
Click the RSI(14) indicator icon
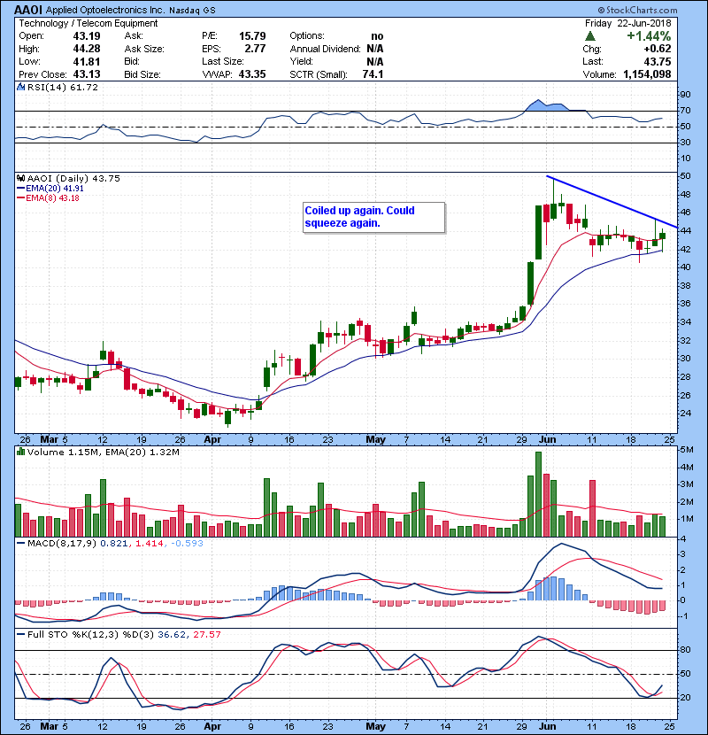click(20, 87)
